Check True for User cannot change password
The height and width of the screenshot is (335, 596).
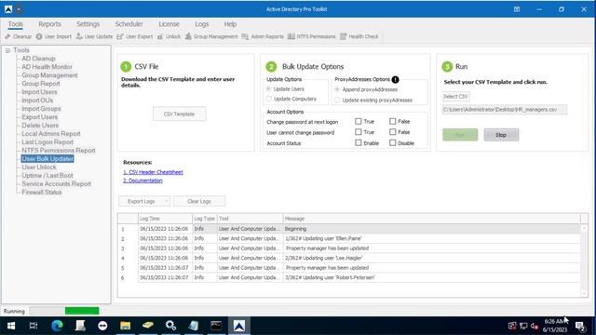point(358,132)
